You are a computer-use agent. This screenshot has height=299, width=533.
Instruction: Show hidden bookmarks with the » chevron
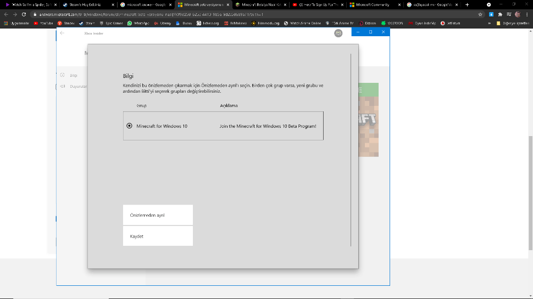coord(490,24)
